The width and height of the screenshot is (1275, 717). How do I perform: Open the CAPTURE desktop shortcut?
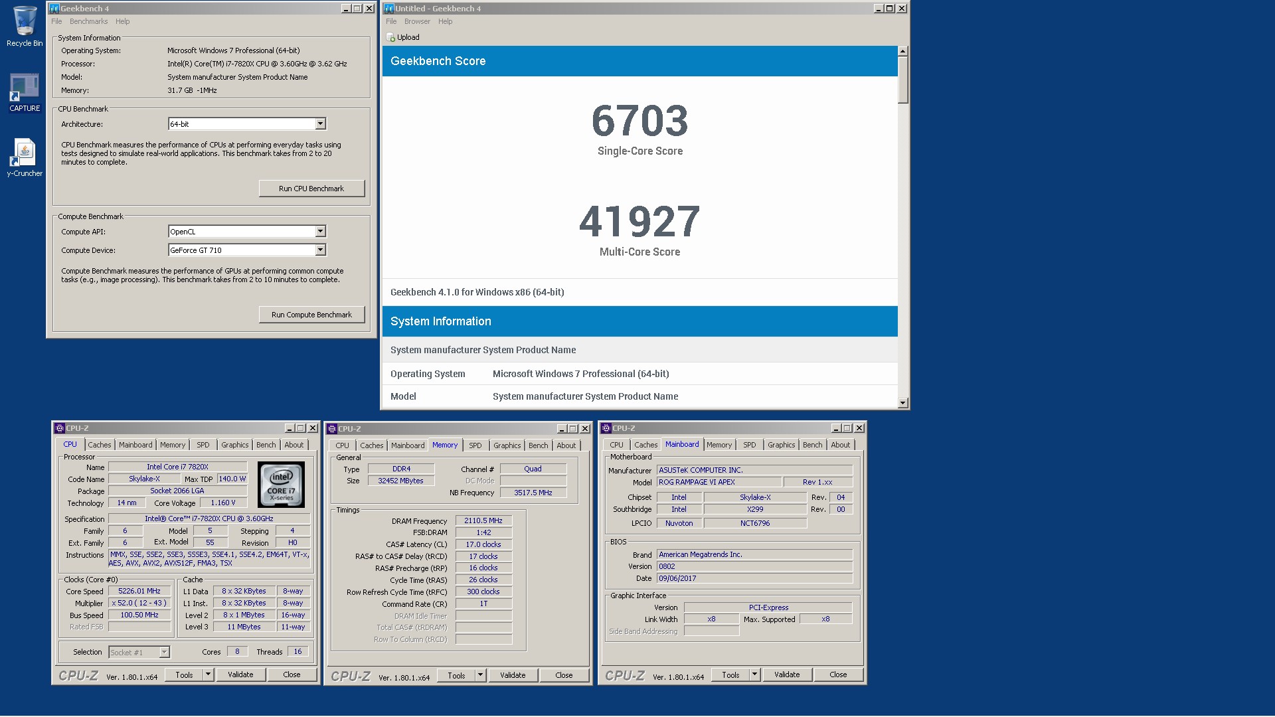(25, 93)
